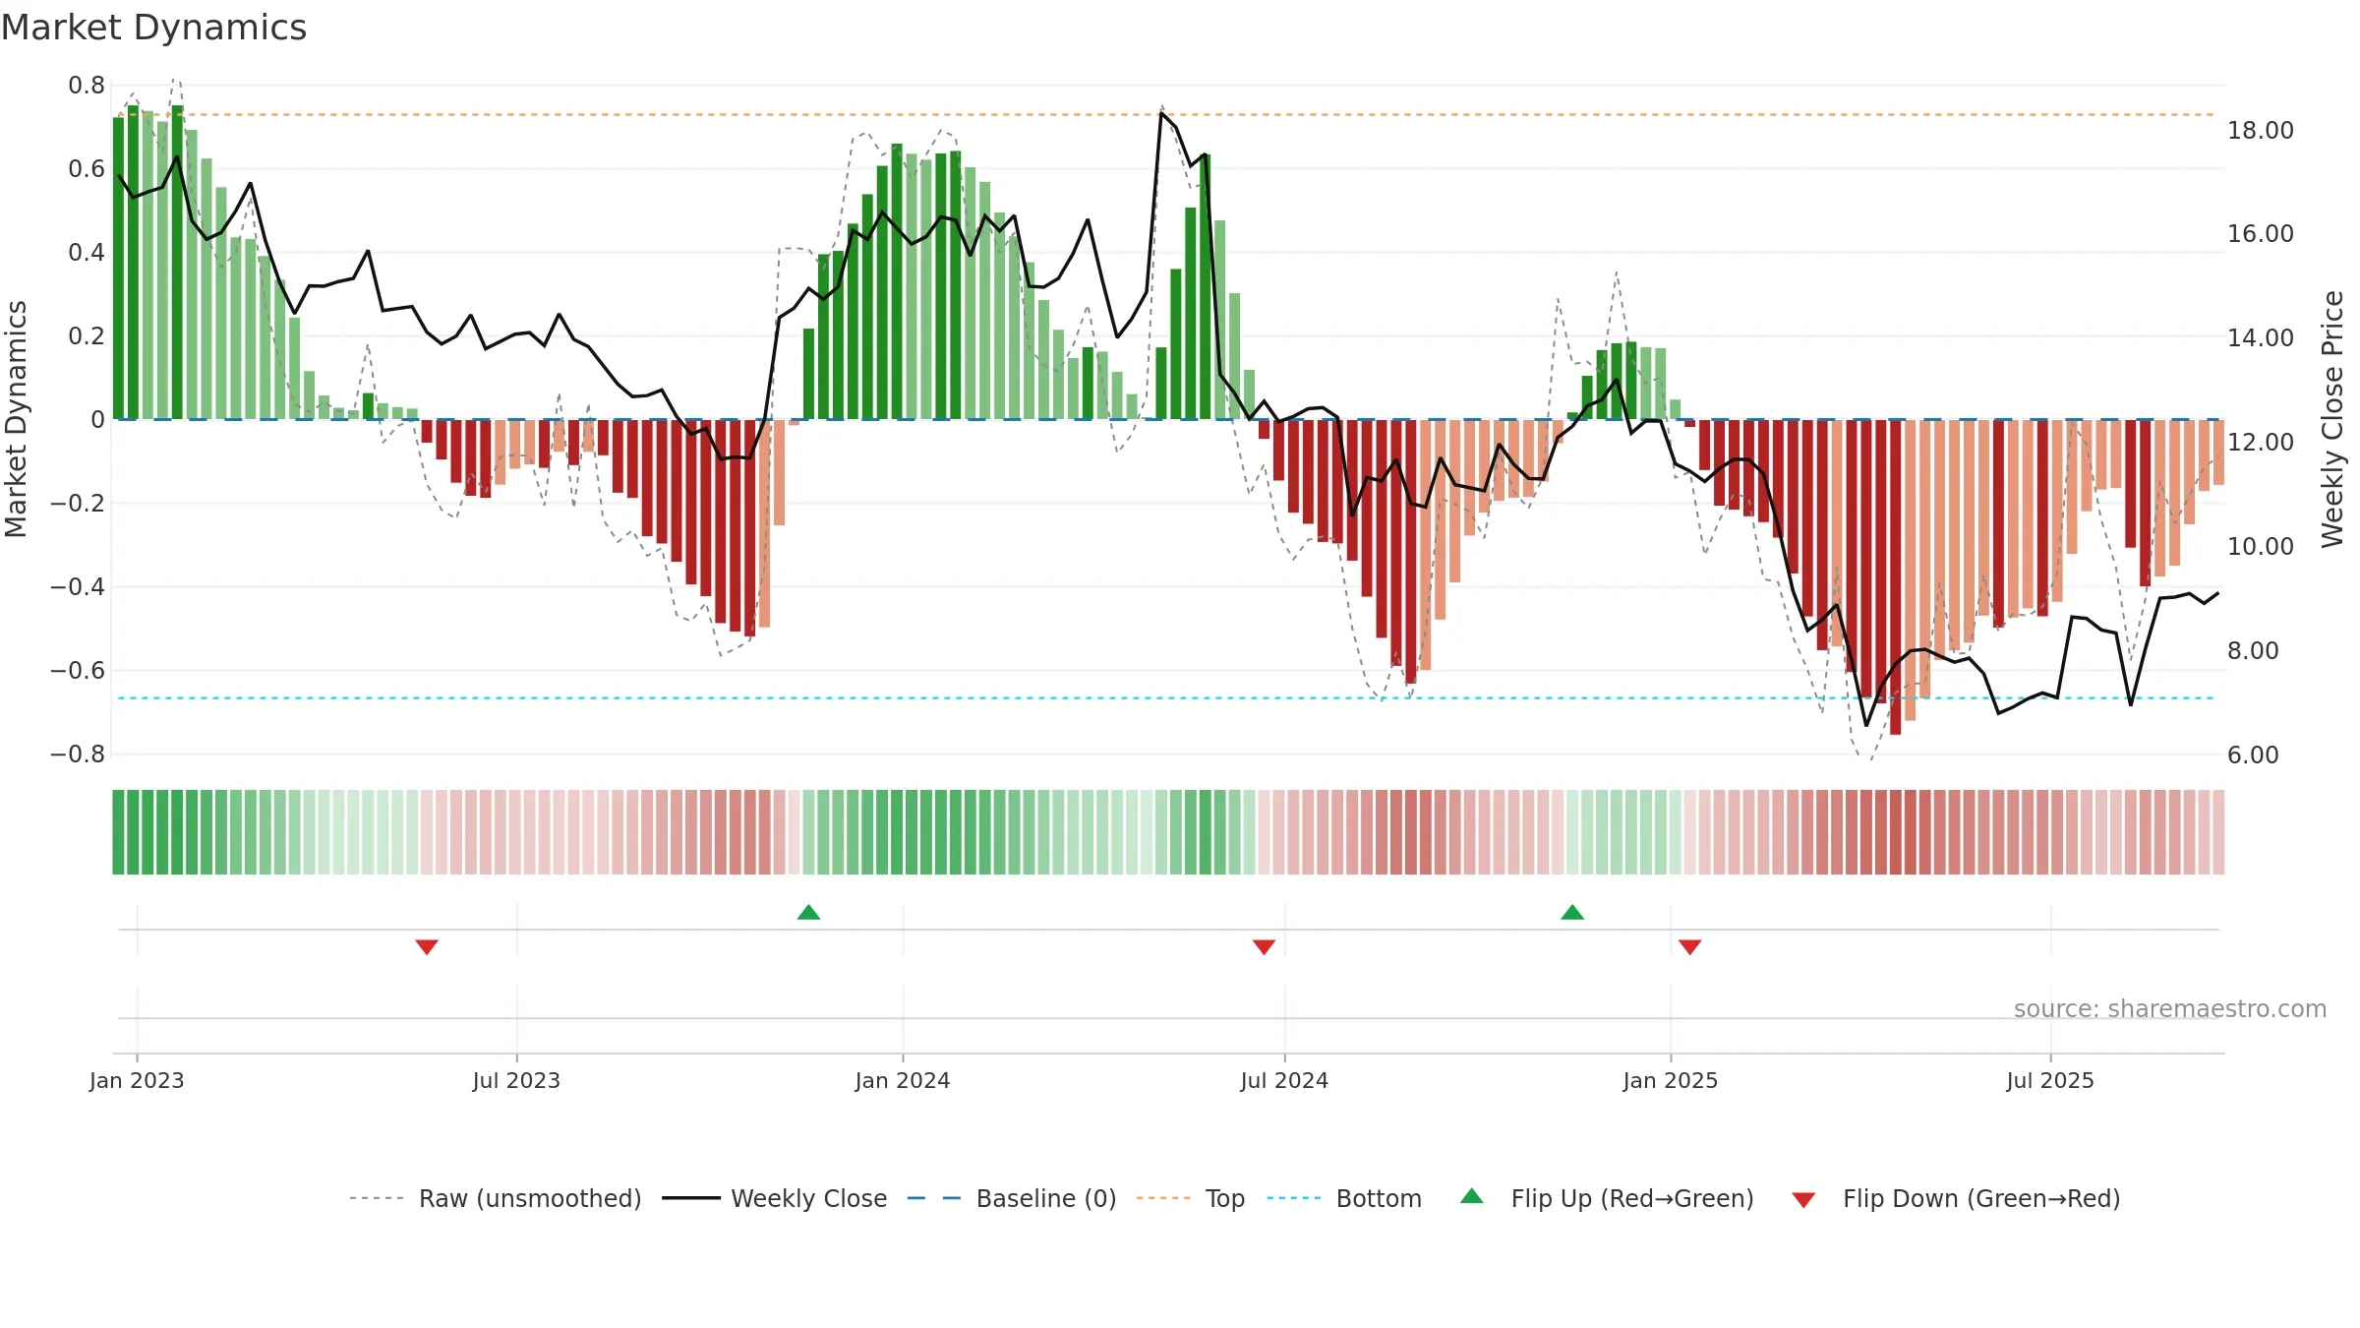The image size is (2360, 1328).
Task: Select the flip-up marker before Jan 2024
Action: (x=808, y=912)
